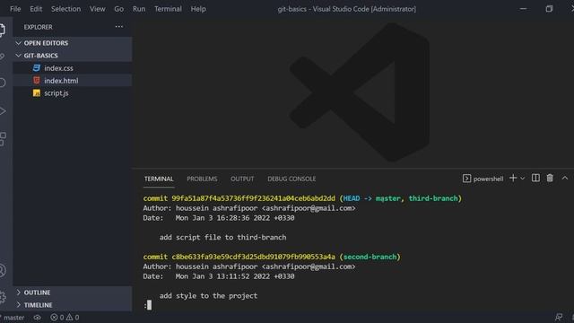574x323 pixels.
Task: Open Explorer more actions ellipsis
Action: 119,27
